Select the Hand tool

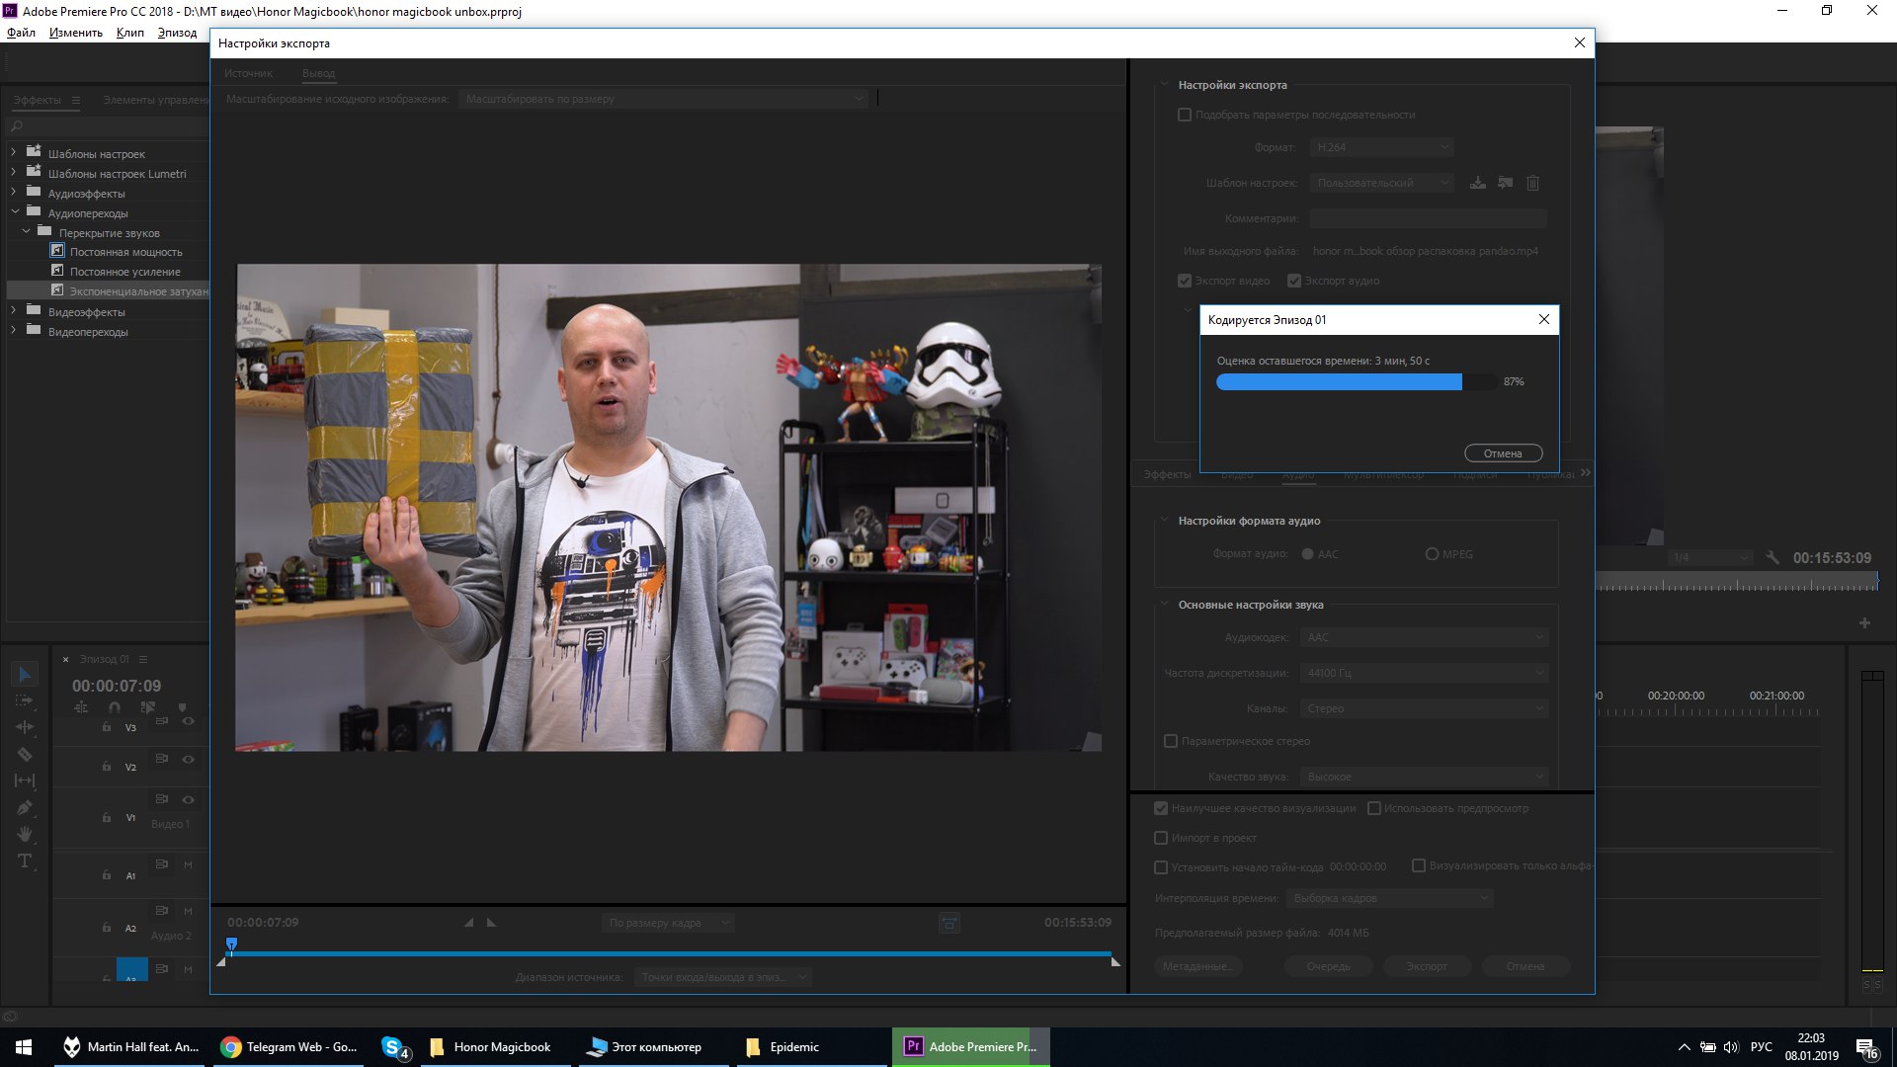click(25, 834)
